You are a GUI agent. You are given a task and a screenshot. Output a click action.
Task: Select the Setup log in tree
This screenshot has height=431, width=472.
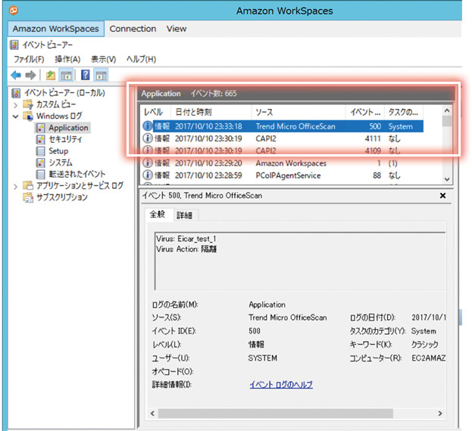pyautogui.click(x=58, y=151)
